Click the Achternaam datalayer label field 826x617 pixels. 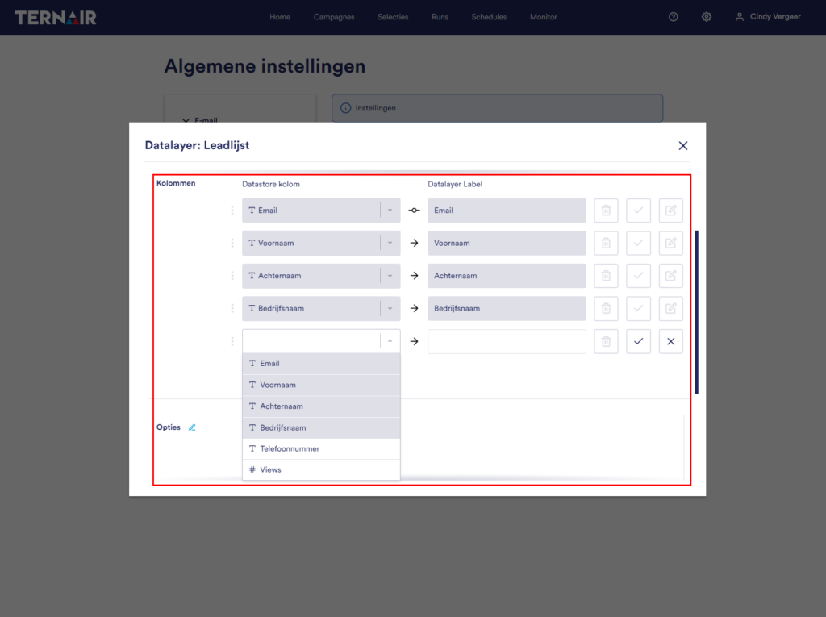[507, 276]
